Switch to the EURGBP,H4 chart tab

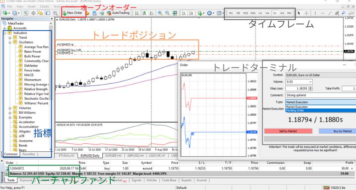tap(116, 156)
